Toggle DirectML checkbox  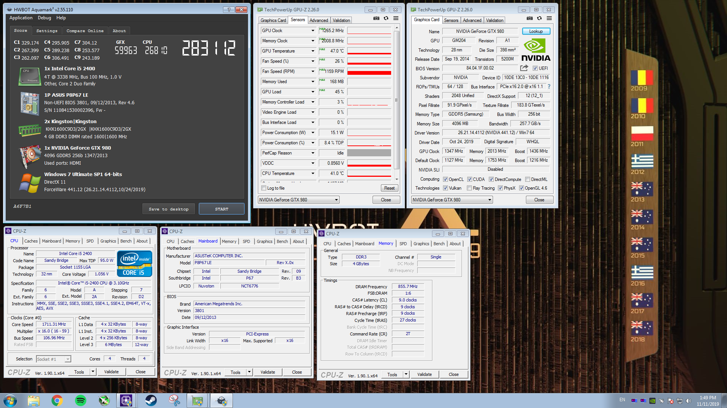click(527, 179)
